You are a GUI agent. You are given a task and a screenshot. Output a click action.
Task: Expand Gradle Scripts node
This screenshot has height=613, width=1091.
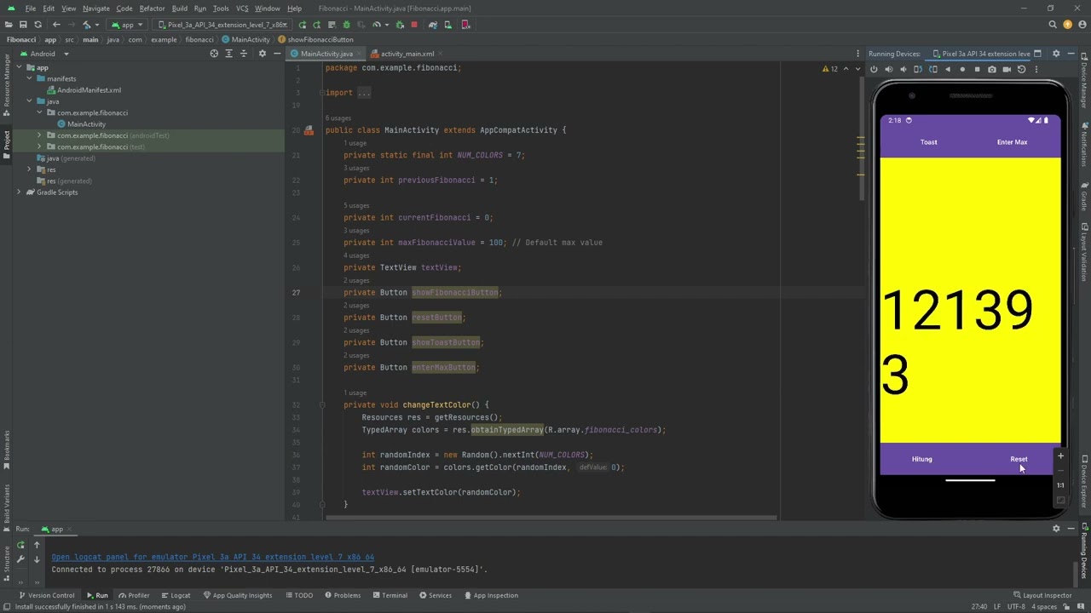pos(19,192)
